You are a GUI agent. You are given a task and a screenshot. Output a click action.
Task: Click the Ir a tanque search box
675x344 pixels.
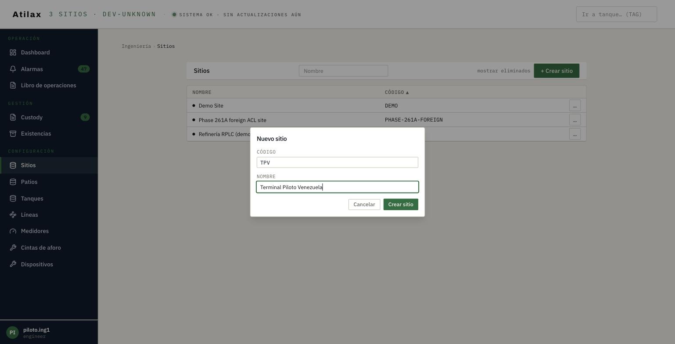click(x=617, y=14)
